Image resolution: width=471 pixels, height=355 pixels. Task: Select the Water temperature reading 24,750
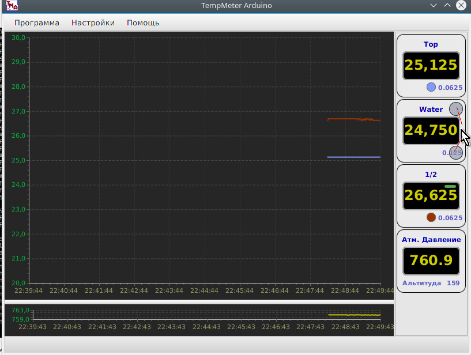(x=431, y=131)
